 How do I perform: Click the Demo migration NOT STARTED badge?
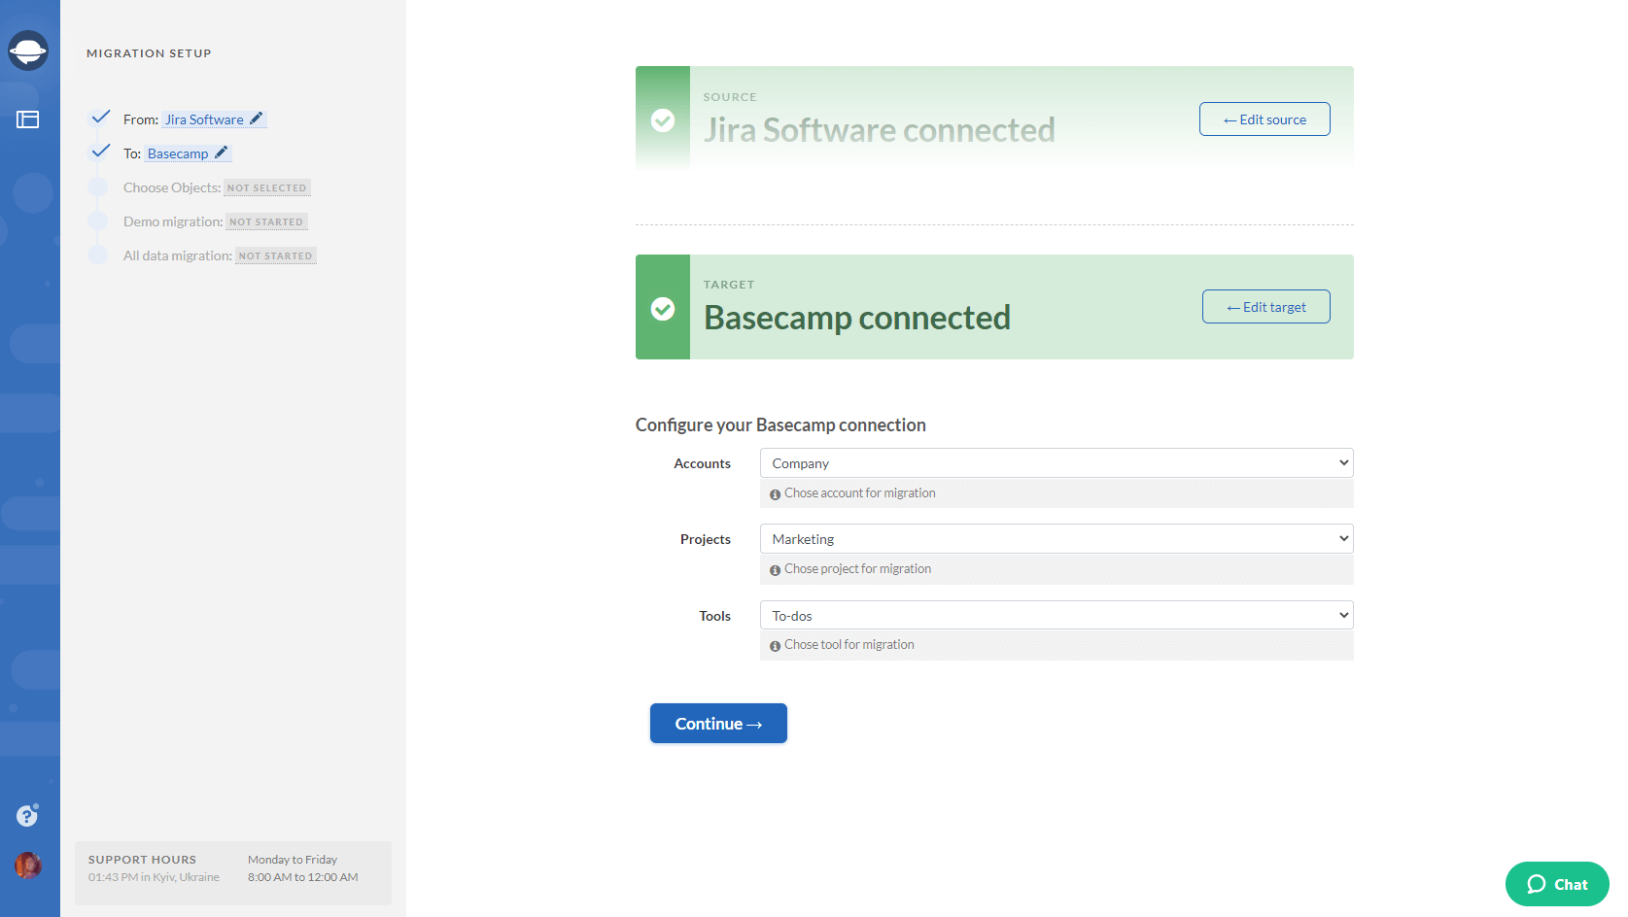click(266, 221)
